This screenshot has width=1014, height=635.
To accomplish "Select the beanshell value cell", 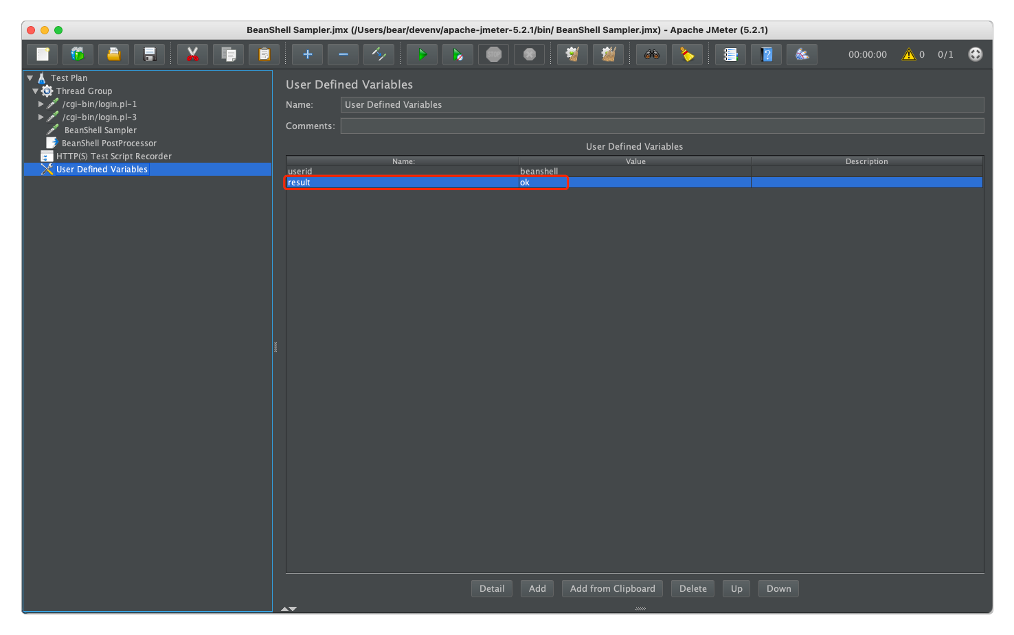I will pyautogui.click(x=635, y=172).
